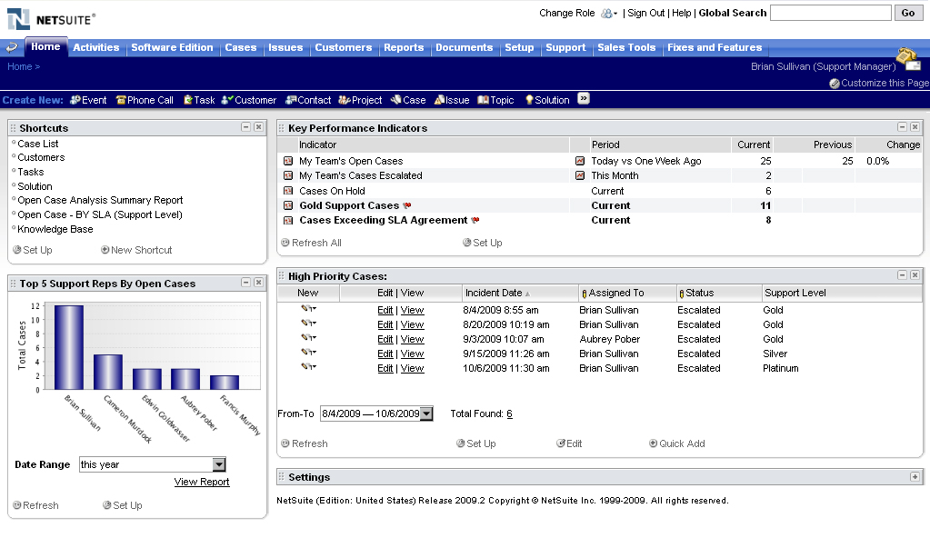
Task: Open the Date Range dropdown showing this year
Action: click(x=218, y=464)
